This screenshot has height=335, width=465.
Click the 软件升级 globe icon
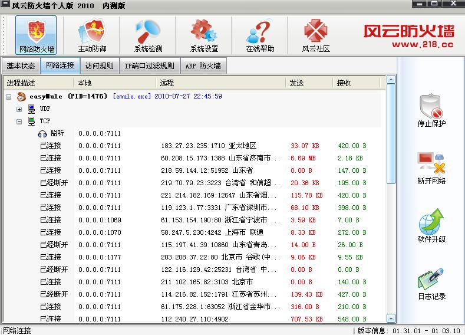tap(431, 221)
